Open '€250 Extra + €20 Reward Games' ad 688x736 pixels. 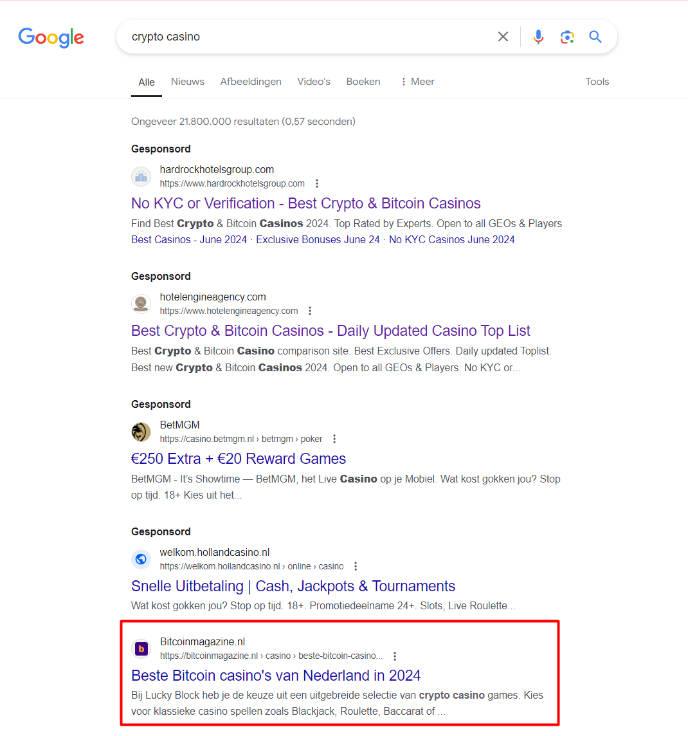pyautogui.click(x=239, y=459)
